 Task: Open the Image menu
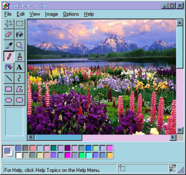click(51, 14)
